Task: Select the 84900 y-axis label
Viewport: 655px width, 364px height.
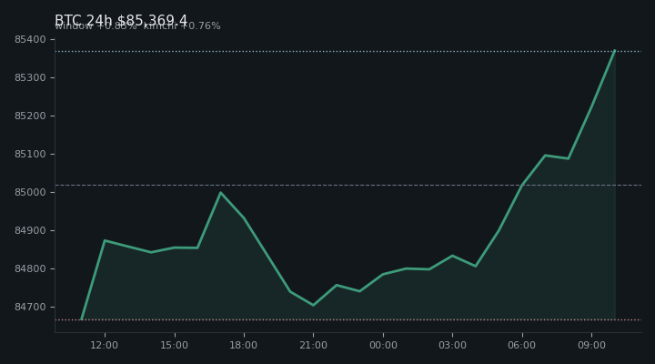Action: 30,231
